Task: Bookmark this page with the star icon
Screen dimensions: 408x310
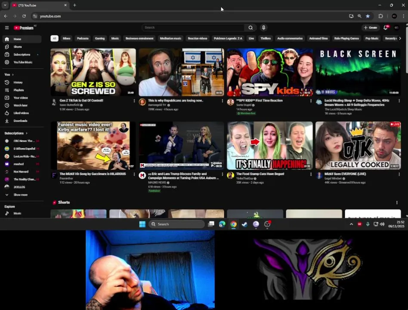Action: (x=368, y=16)
